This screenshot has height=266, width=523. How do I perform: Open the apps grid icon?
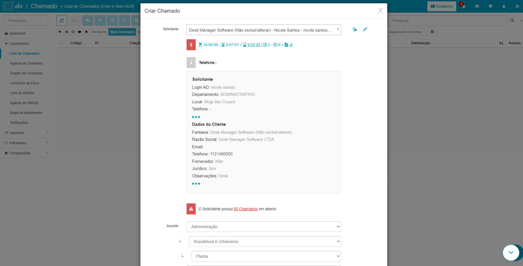[477, 6]
